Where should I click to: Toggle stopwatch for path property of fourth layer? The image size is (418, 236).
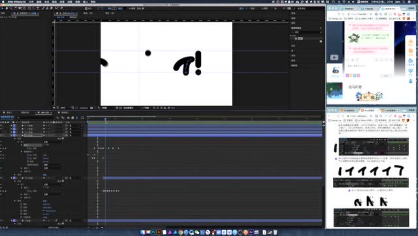tap(27, 149)
